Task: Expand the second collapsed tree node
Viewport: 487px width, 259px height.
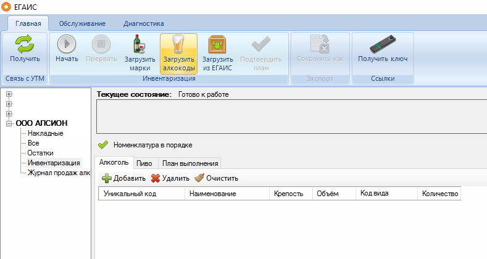Action: coord(9,104)
